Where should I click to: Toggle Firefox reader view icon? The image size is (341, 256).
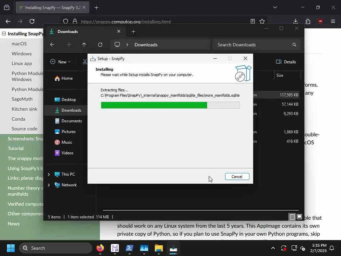pyautogui.click(x=252, y=21)
